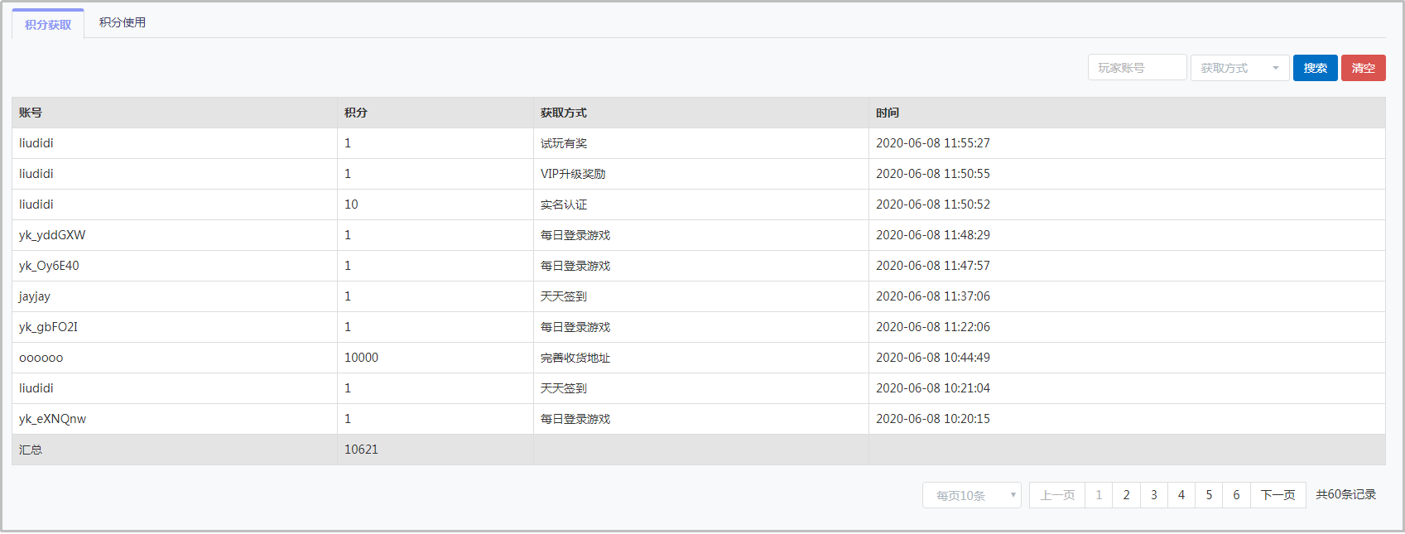The image size is (1405, 534).
Task: Click the timestamp 2020-06-08 11:47:57
Action: point(933,266)
